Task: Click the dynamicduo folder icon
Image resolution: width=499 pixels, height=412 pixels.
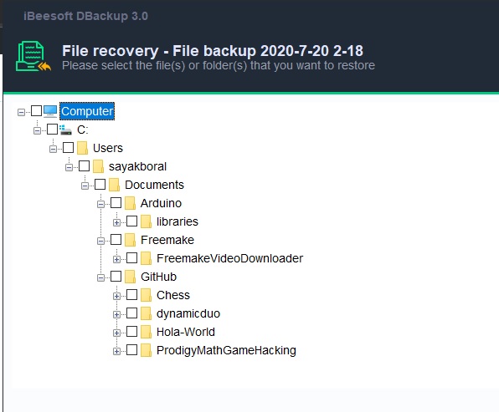Action: [146, 314]
